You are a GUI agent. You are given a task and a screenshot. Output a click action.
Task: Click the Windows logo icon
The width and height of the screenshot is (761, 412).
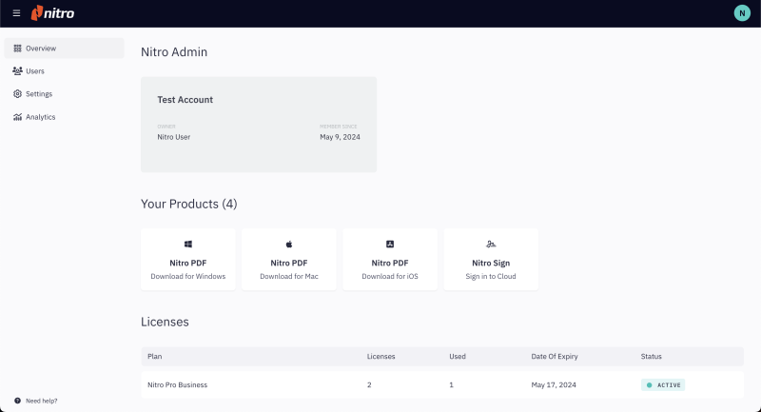click(x=188, y=245)
